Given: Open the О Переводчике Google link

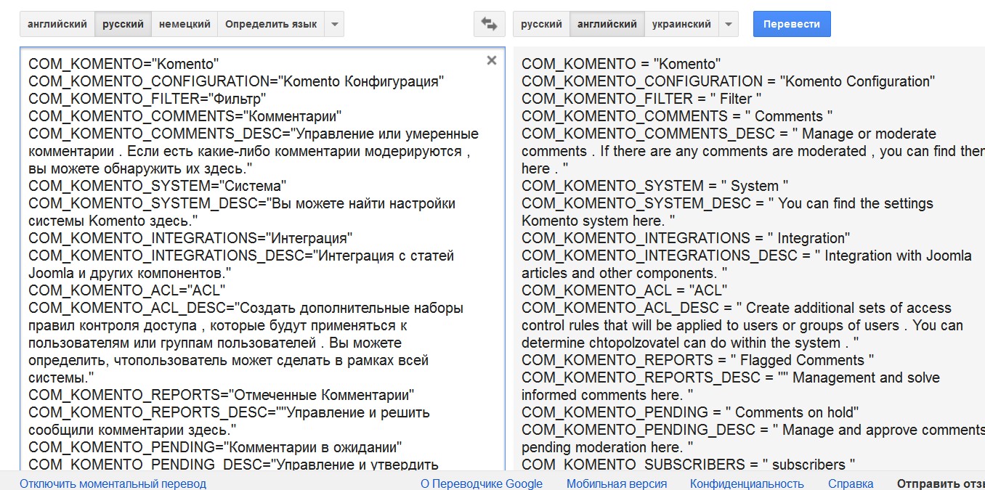Looking at the screenshot, I should (482, 483).
